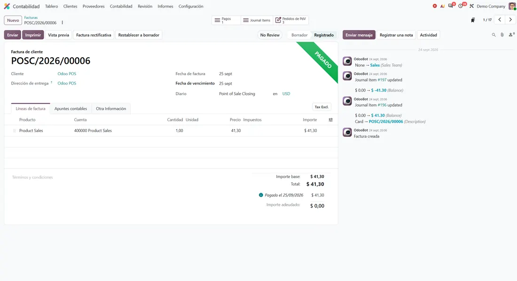The image size is (517, 281).
Task: Open the user avatar menu
Action: point(512,6)
